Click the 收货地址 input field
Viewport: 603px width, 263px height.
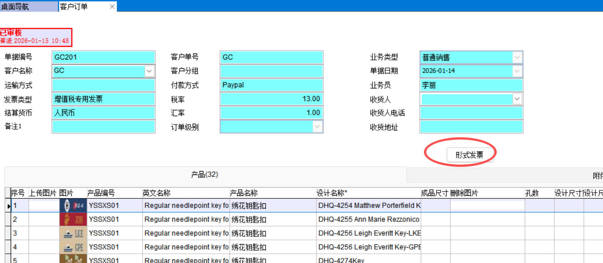471,127
